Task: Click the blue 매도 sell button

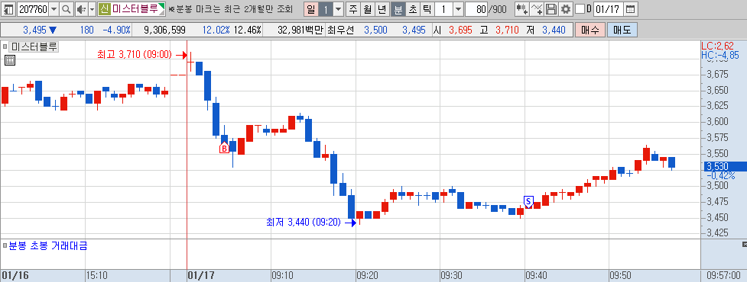Action: pos(622,30)
